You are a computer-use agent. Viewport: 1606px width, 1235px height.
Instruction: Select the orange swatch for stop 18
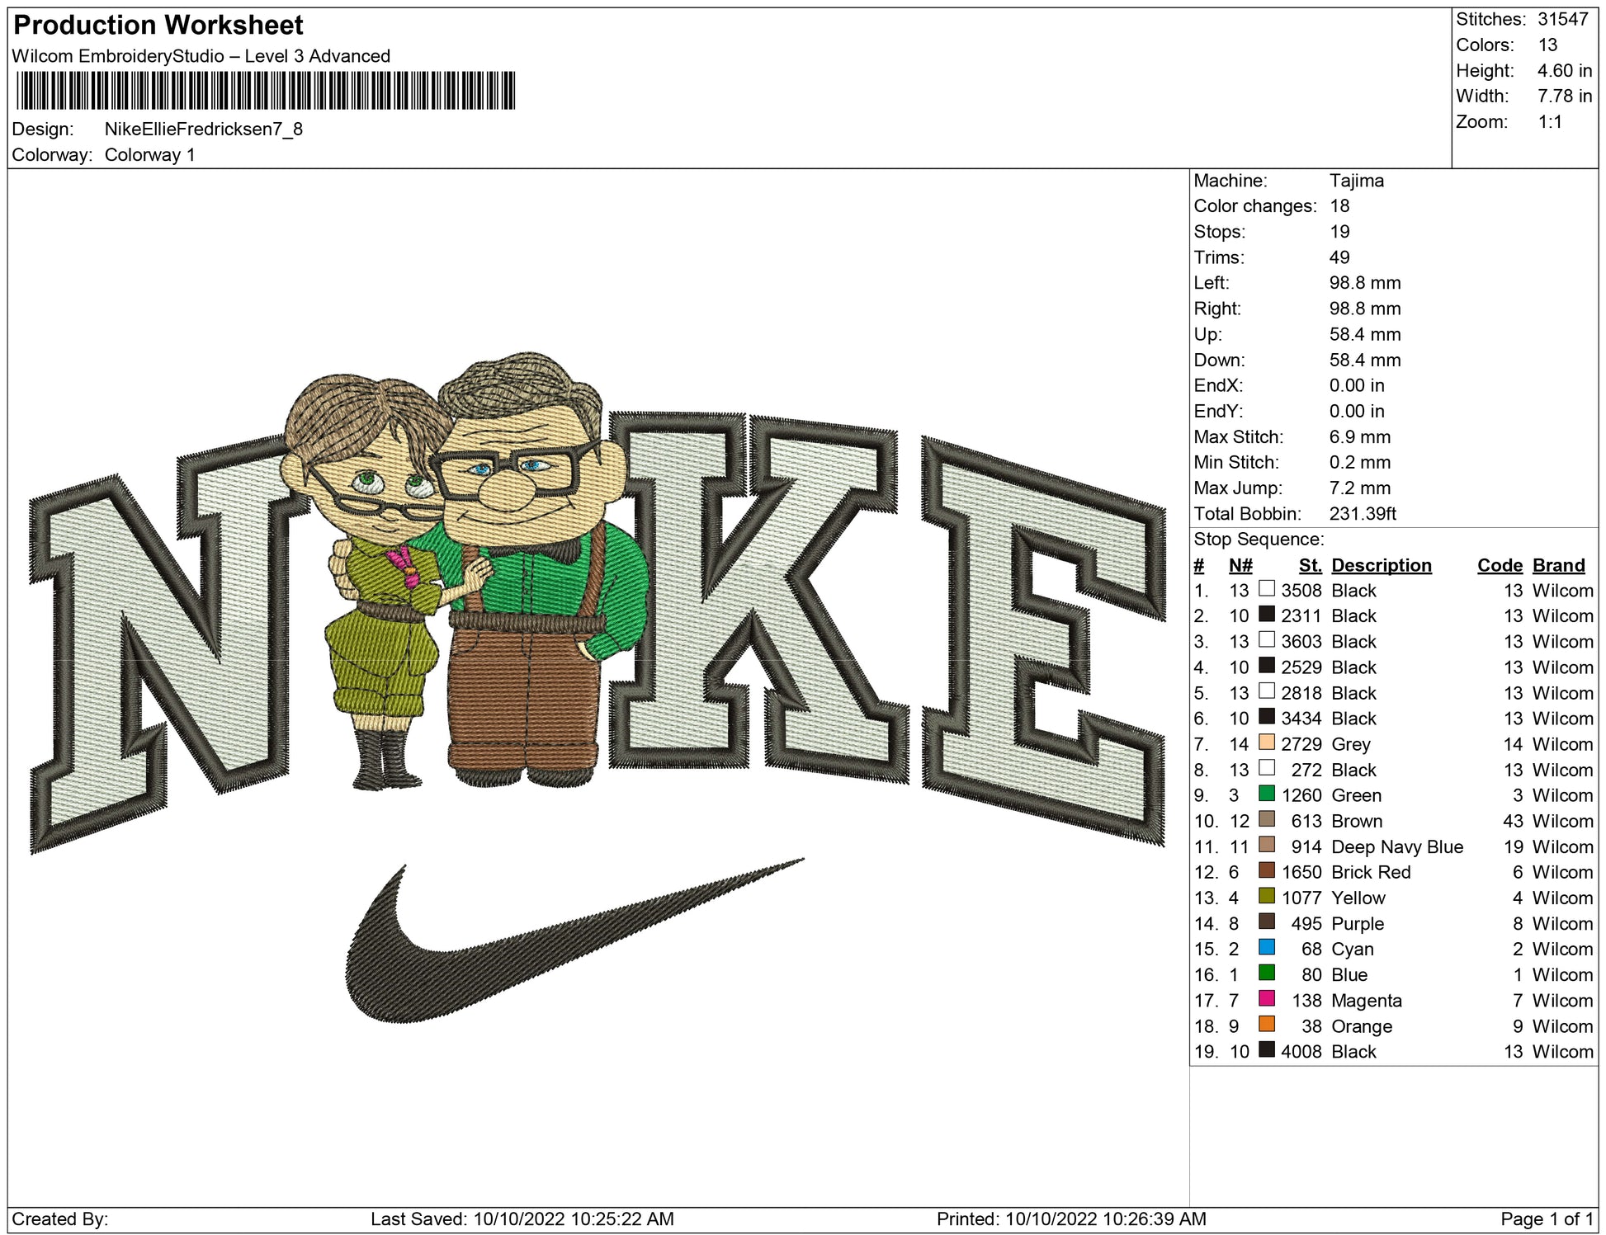1266,1024
